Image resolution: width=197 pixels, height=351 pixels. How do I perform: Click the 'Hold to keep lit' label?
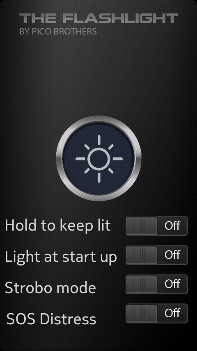[58, 226]
